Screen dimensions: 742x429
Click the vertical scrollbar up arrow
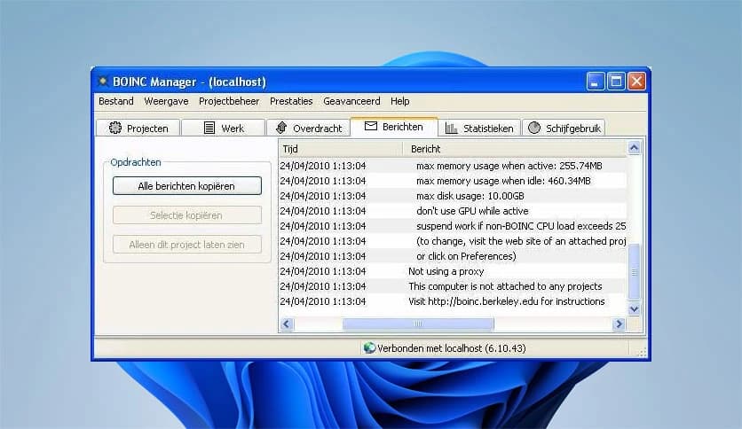tap(634, 148)
